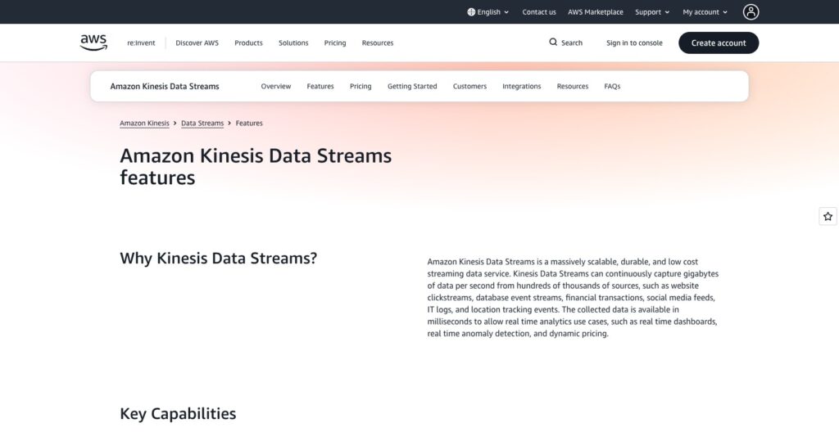Screen dimensions: 839x432
Task: Open the re:Invent nav item
Action: [x=141, y=43]
